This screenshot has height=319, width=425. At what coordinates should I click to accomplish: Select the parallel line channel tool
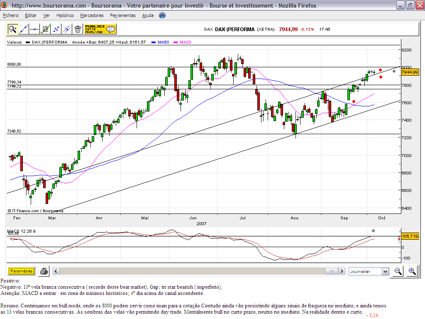[67, 29]
